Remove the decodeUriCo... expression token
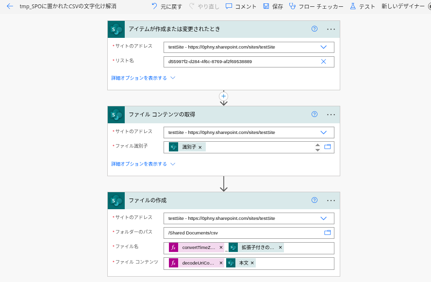This screenshot has height=282, width=431. click(221, 263)
